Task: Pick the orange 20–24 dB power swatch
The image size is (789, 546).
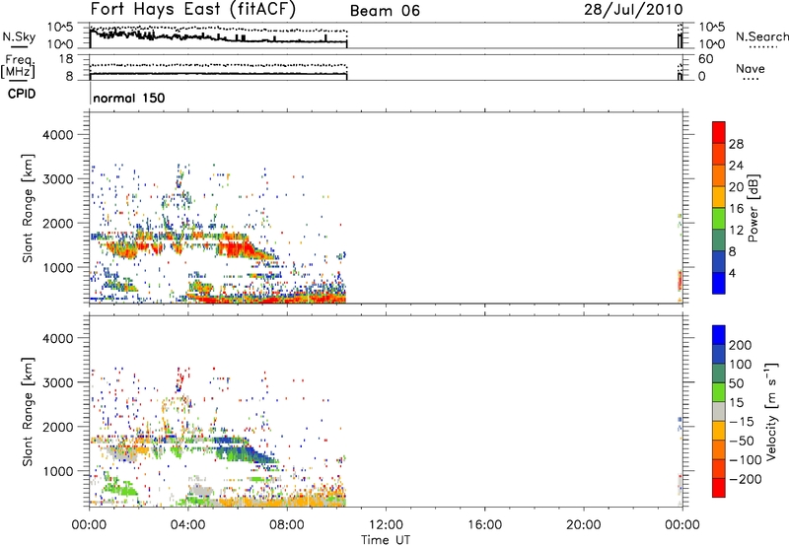Action: 719,175
